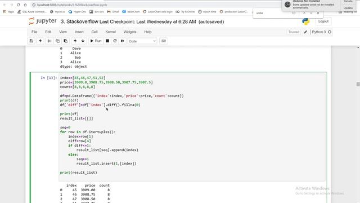The height and width of the screenshot is (203, 360).
Task: Open the Edit menu
Action: pyautogui.click(x=48, y=32)
